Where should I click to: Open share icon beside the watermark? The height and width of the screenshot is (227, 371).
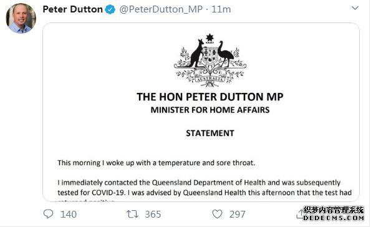point(299,215)
